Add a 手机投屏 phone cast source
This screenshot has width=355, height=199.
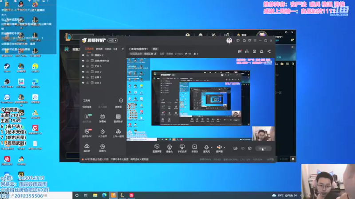(182, 149)
